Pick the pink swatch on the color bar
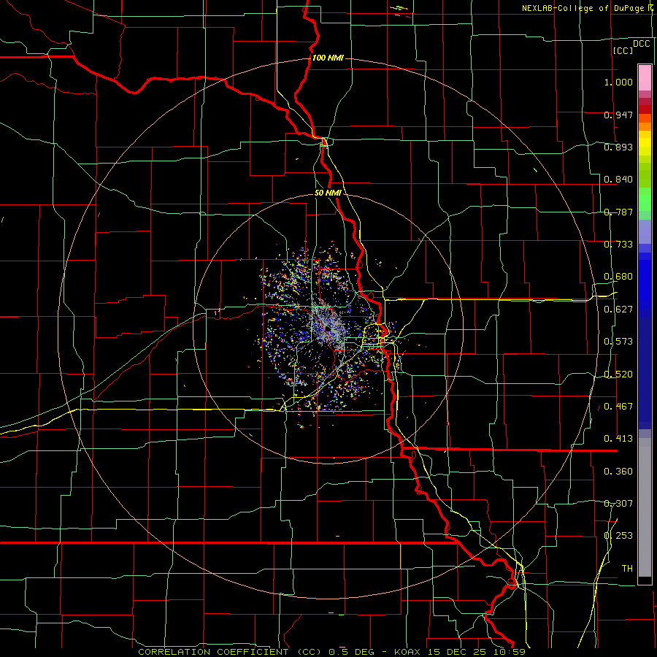This screenshot has height=657, width=657. coord(645,77)
